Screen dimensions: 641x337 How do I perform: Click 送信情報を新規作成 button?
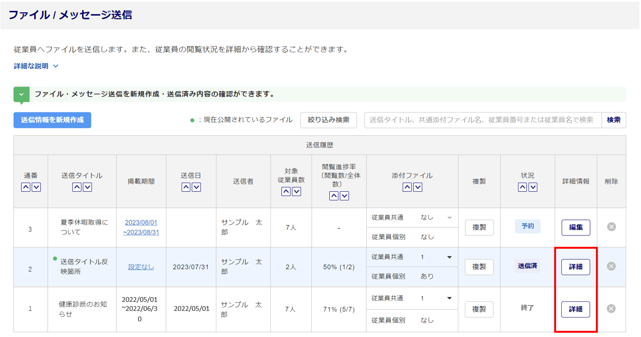click(52, 120)
